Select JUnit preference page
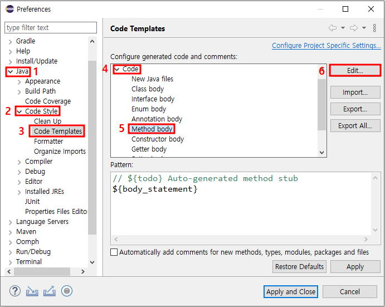 [x=32, y=201]
